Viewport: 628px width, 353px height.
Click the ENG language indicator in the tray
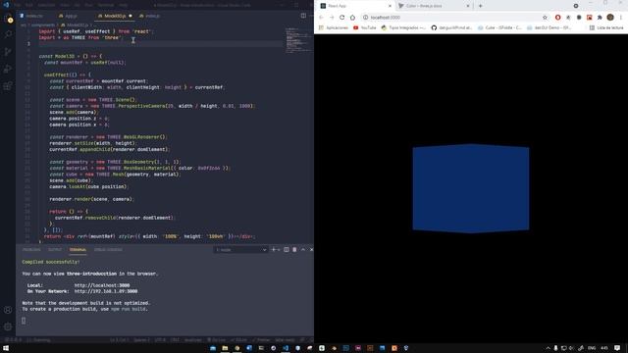tap(592, 348)
